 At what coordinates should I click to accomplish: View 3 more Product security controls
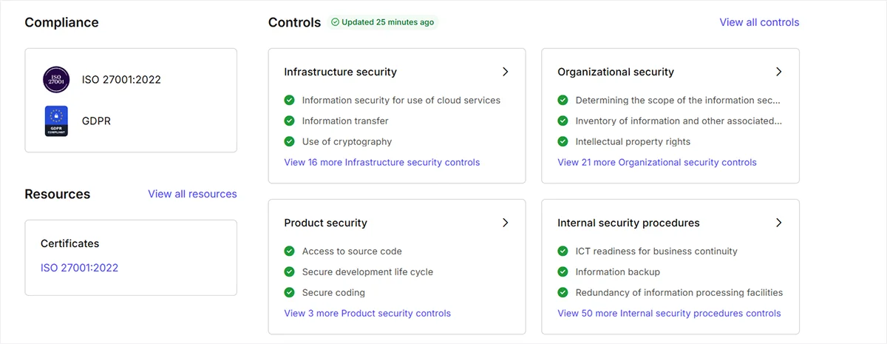click(x=367, y=313)
